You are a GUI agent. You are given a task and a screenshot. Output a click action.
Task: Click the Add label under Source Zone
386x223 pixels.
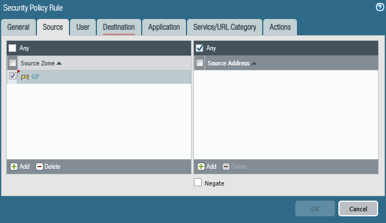pos(25,167)
